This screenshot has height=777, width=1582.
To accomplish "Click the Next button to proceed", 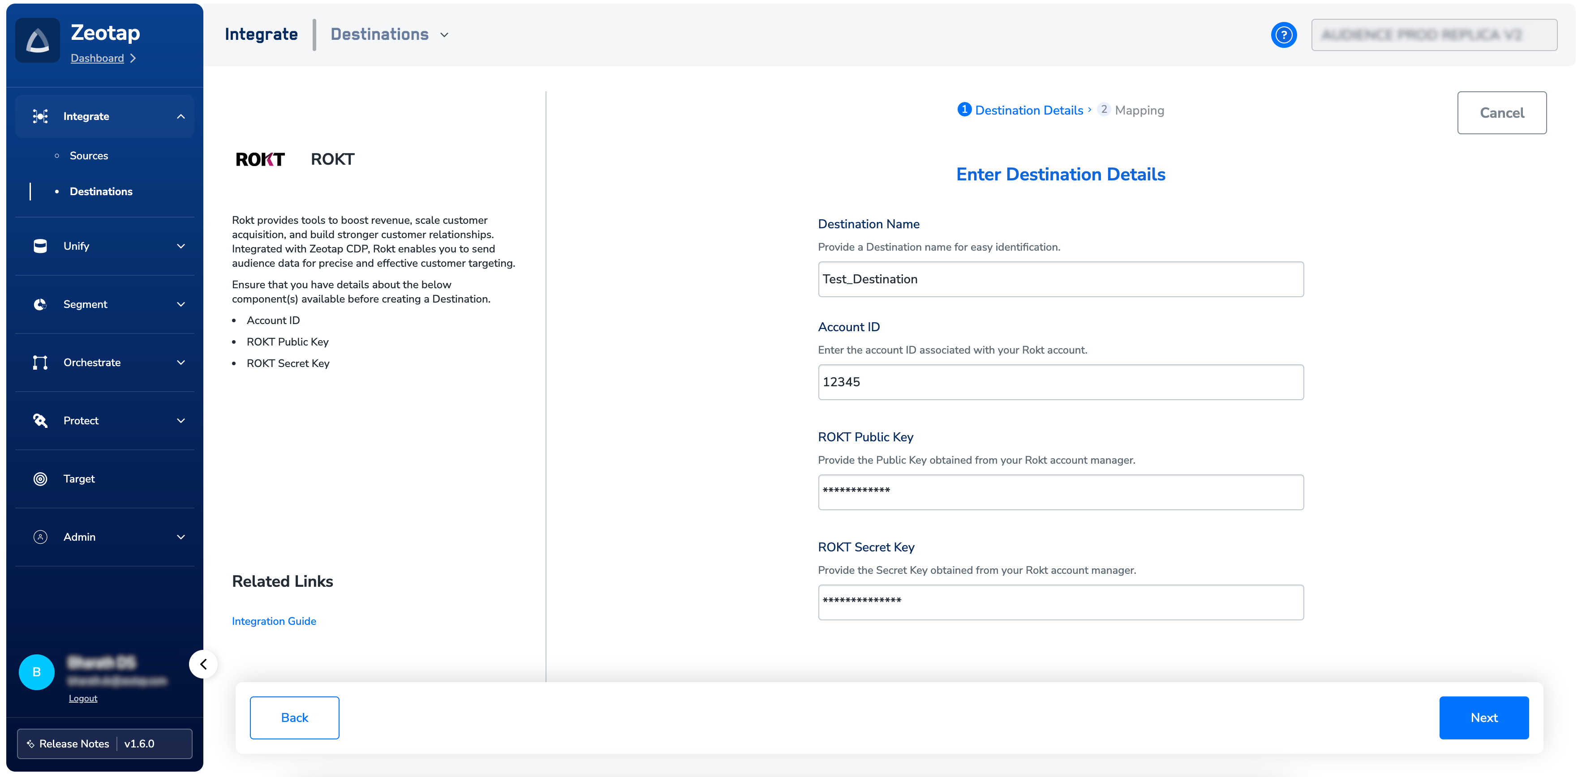I will [x=1484, y=717].
